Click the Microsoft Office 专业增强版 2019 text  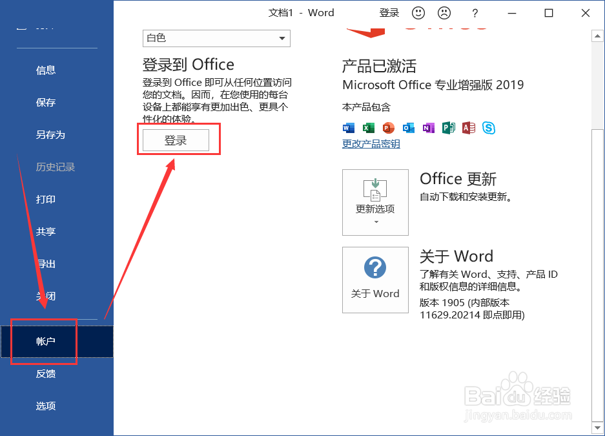tap(433, 85)
